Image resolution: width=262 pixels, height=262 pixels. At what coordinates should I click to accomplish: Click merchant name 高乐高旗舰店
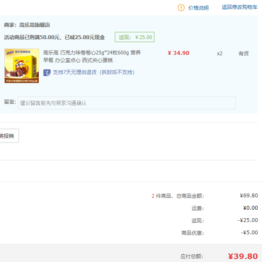coord(34,25)
